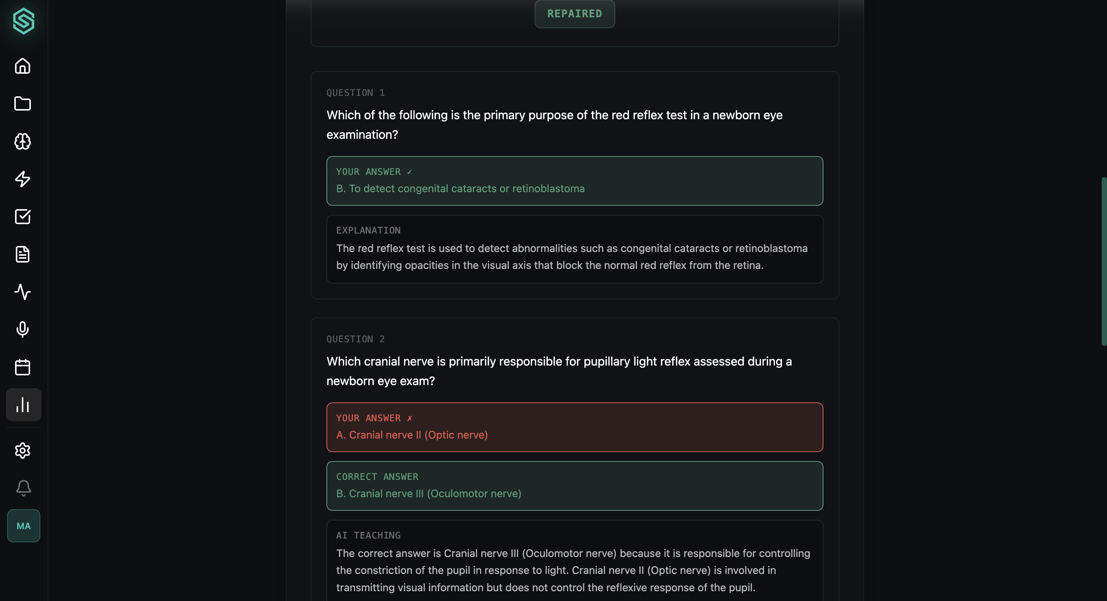Click the Question 1 explanation box
The height and width of the screenshot is (601, 1107).
575,249
